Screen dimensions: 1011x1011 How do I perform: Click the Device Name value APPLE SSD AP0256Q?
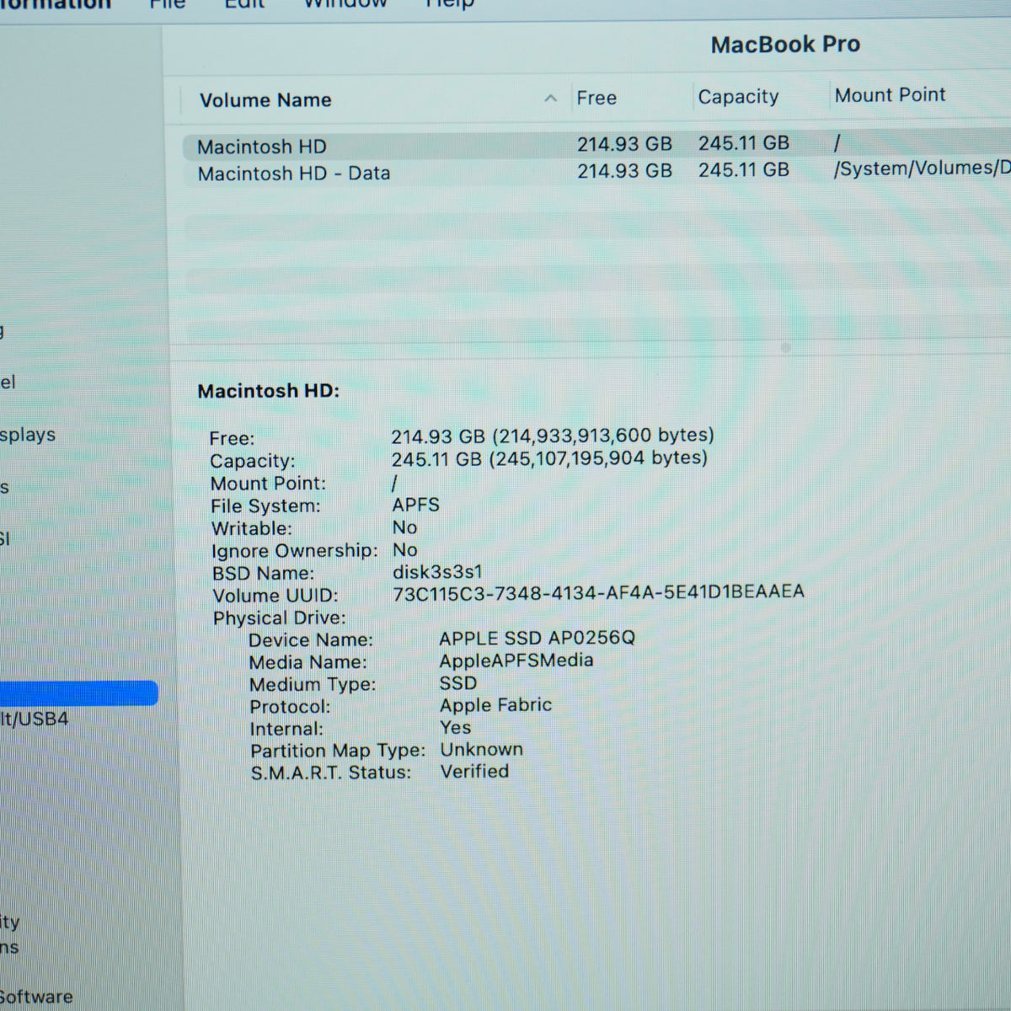point(537,638)
